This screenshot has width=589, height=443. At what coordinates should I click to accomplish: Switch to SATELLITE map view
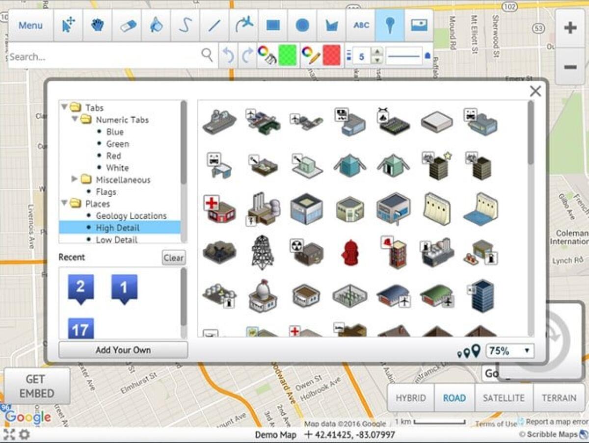(504, 398)
